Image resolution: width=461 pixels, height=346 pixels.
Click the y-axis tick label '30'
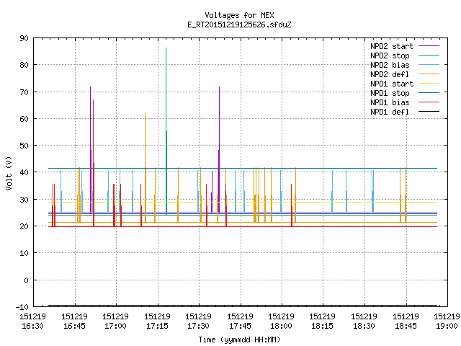pos(24,200)
